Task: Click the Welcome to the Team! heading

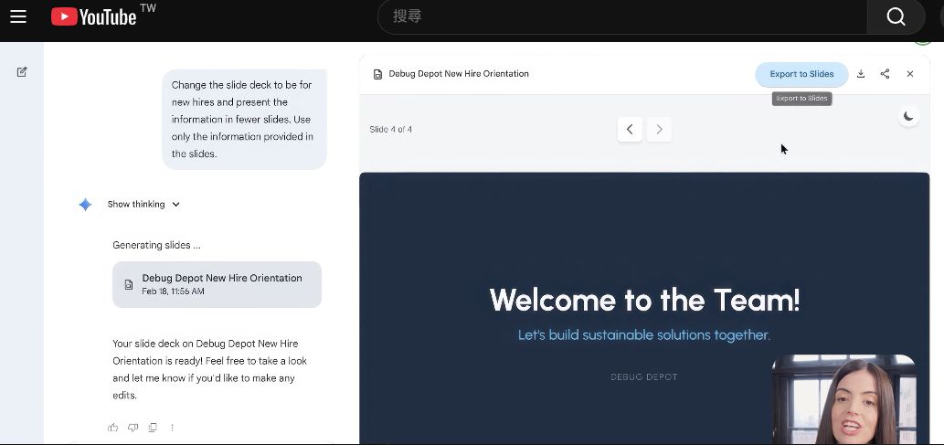Action: pyautogui.click(x=644, y=300)
